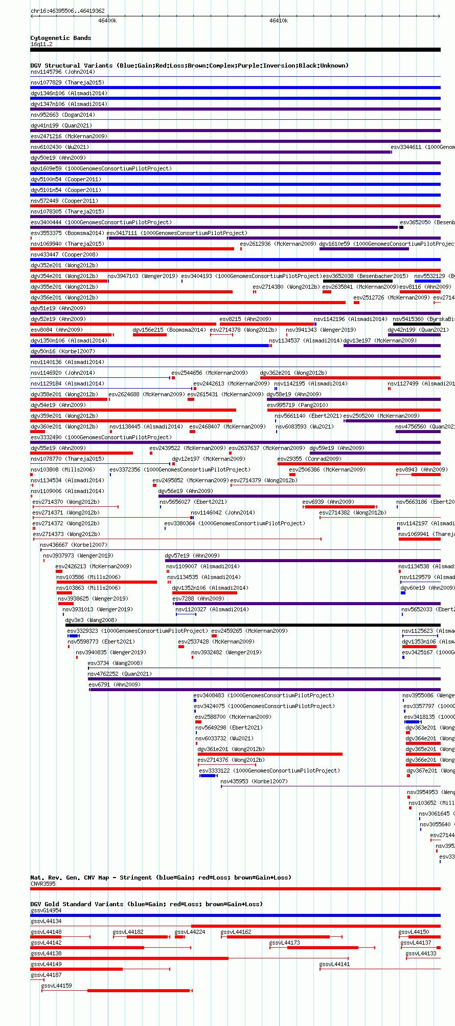
Task: Click dgv50n16 (Korbel2007) label
Action: pyautogui.click(x=63, y=351)
